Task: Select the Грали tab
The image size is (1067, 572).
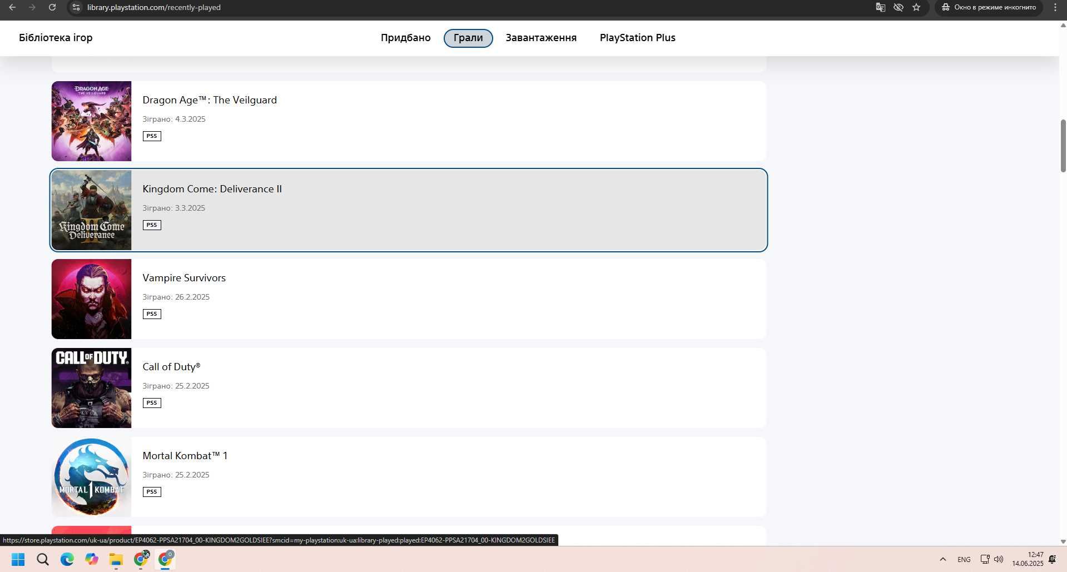Action: tap(468, 38)
